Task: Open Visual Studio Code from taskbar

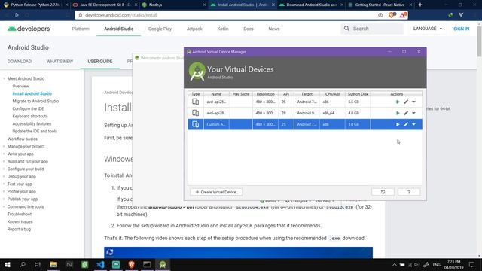Action: (100, 264)
